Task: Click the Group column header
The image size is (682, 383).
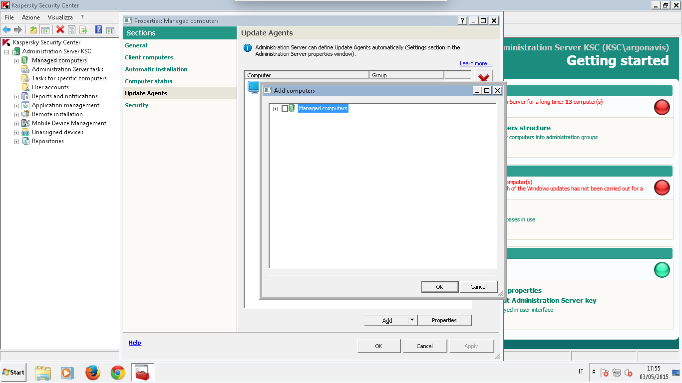Action: click(407, 75)
